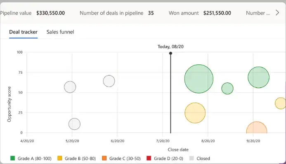
Task: Click the 'Won amount' metric label
Action: [x=184, y=13]
